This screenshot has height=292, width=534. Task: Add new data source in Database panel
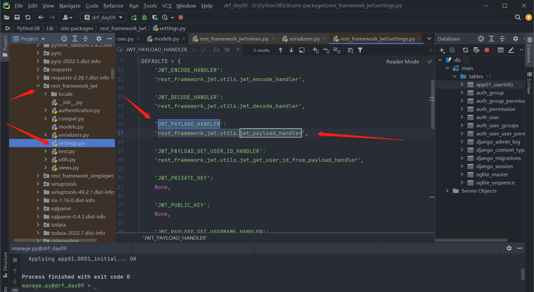442,50
